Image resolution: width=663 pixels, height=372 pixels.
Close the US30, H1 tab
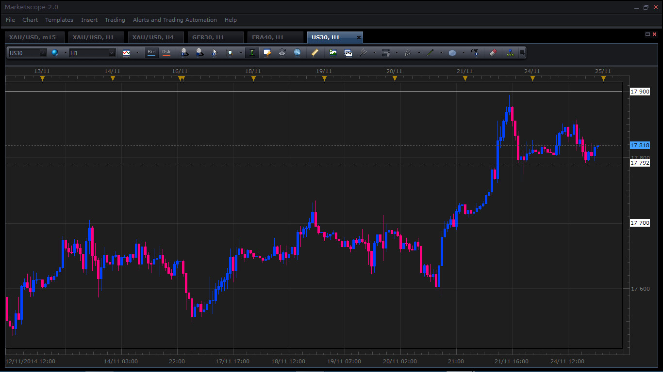[x=359, y=37]
